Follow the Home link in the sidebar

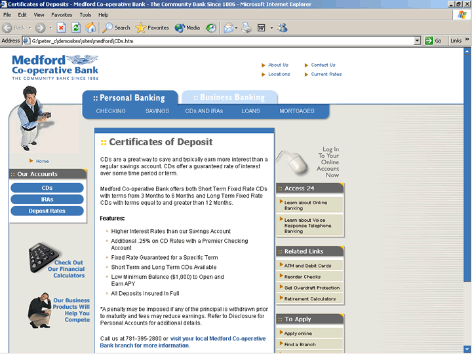(x=42, y=161)
